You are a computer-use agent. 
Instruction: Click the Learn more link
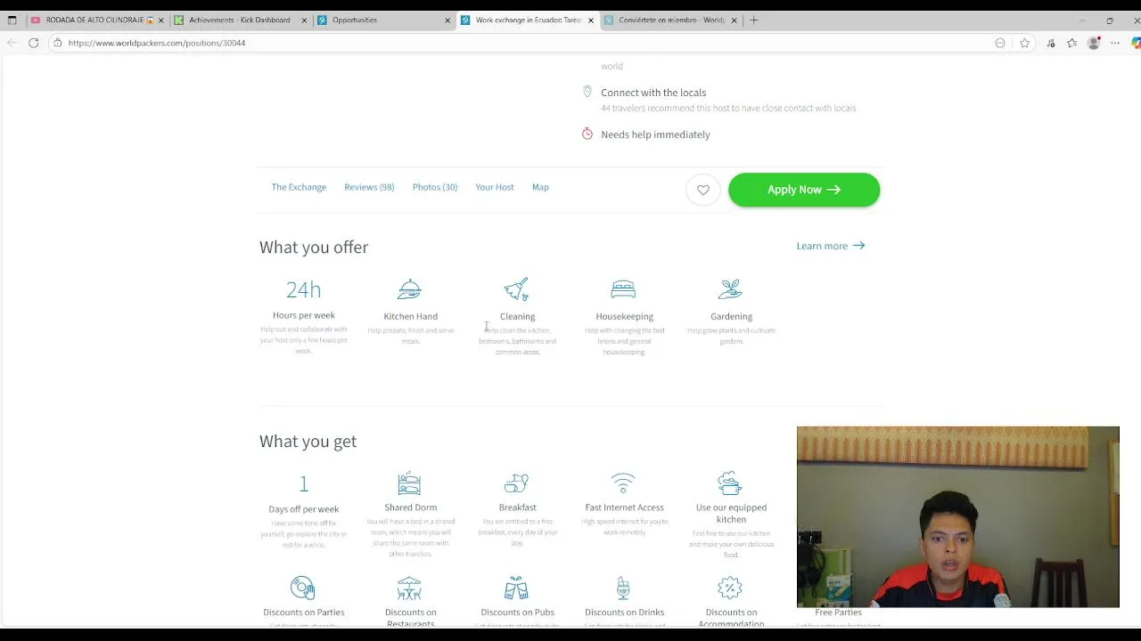831,246
